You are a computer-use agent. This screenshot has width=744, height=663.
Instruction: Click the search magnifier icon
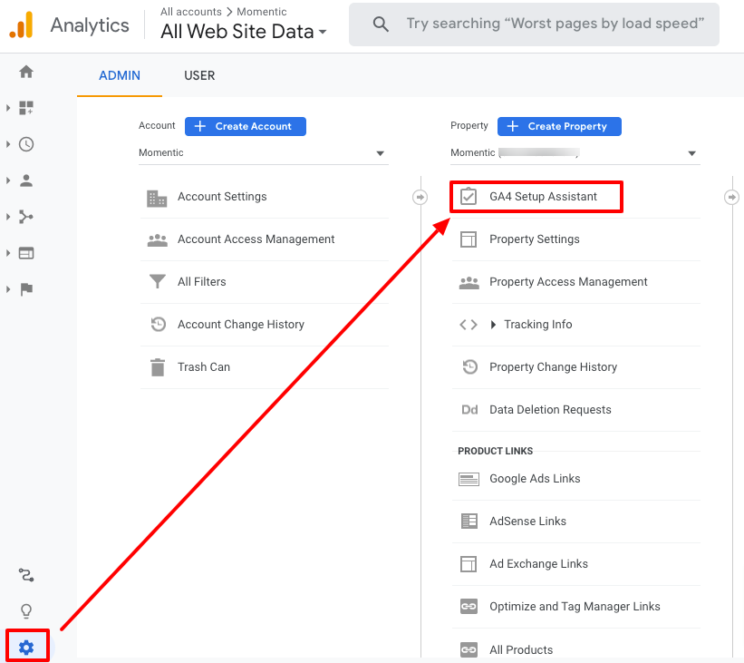(x=381, y=24)
